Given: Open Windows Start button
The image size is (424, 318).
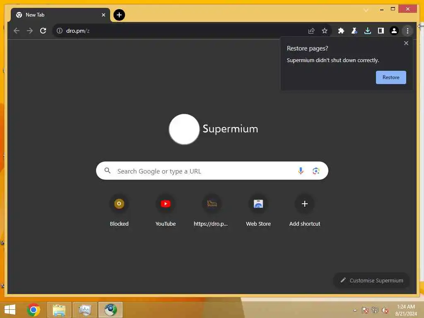Looking at the screenshot, I should [10, 309].
